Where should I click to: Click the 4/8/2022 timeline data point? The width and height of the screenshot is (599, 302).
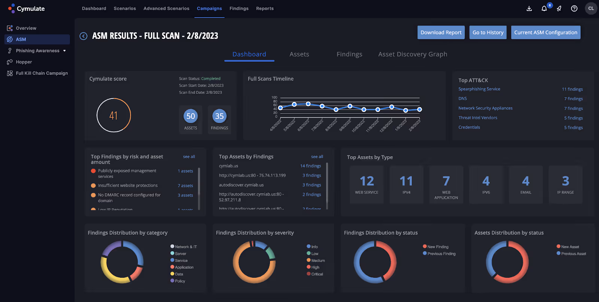(280, 108)
